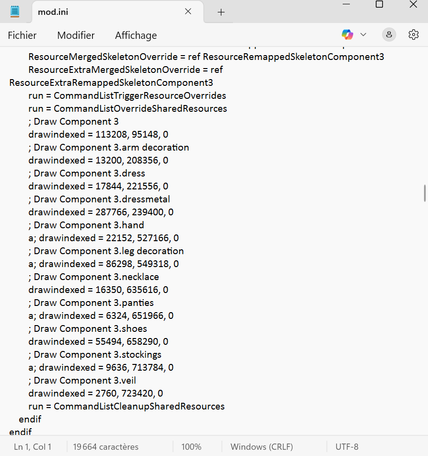Image resolution: width=428 pixels, height=456 pixels.
Task: Click line 'a; drawindexed = 86298, 549318, 0'
Action: (104, 264)
